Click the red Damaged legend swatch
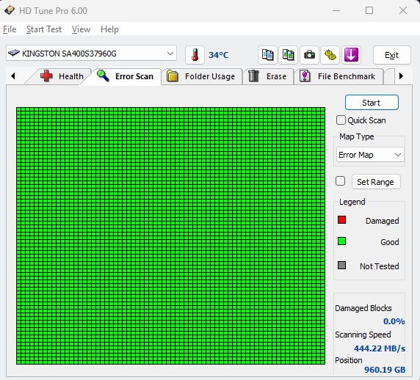This screenshot has height=380, width=420. 341,220
